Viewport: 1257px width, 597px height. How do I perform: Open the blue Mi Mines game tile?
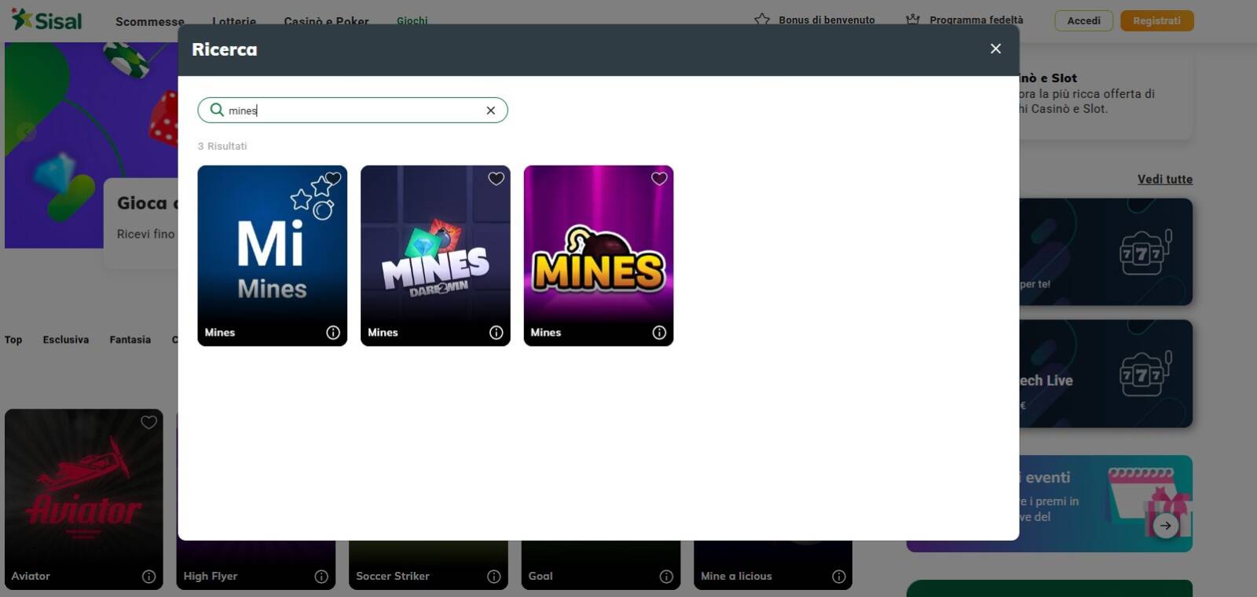(272, 251)
